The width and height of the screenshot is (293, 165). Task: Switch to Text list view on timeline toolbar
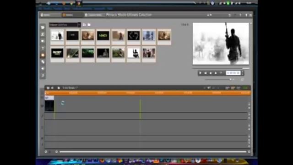pos(239,88)
